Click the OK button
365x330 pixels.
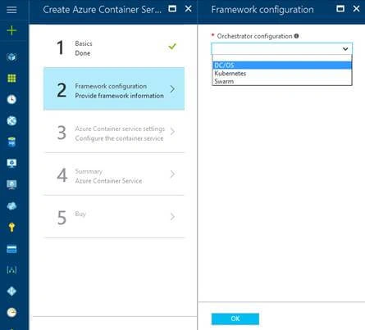(235, 319)
